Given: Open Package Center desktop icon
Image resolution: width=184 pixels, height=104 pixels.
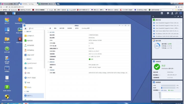Looking at the screenshot, I should (x=7, y=21).
